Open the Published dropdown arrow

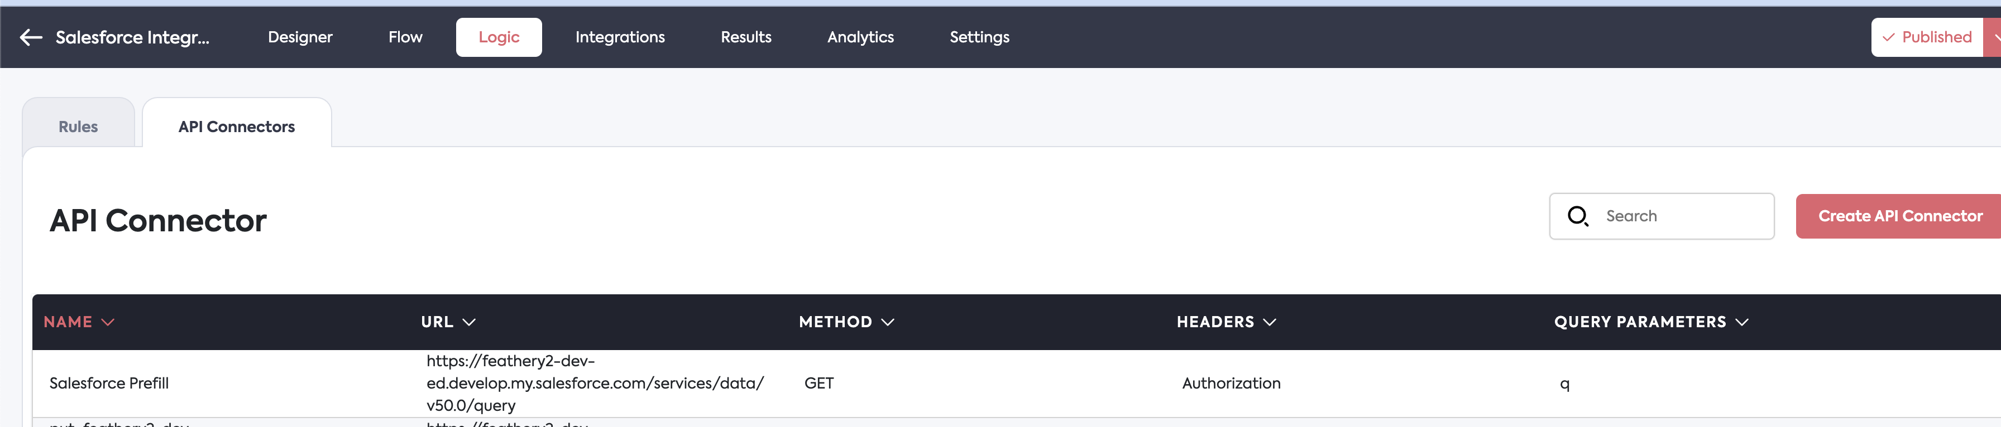click(x=1994, y=37)
